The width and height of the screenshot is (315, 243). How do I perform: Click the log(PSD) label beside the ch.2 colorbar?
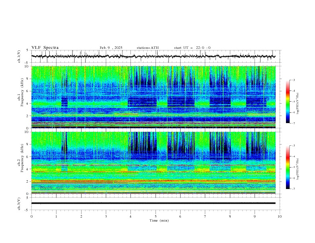click(x=298, y=169)
